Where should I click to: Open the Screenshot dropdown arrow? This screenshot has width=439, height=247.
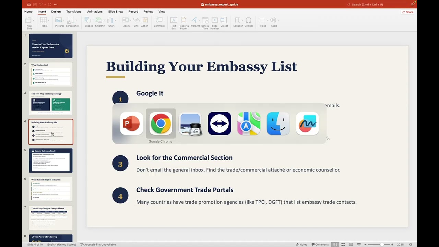[76, 20]
